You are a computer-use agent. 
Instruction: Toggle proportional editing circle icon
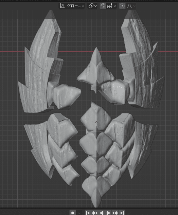122,6
